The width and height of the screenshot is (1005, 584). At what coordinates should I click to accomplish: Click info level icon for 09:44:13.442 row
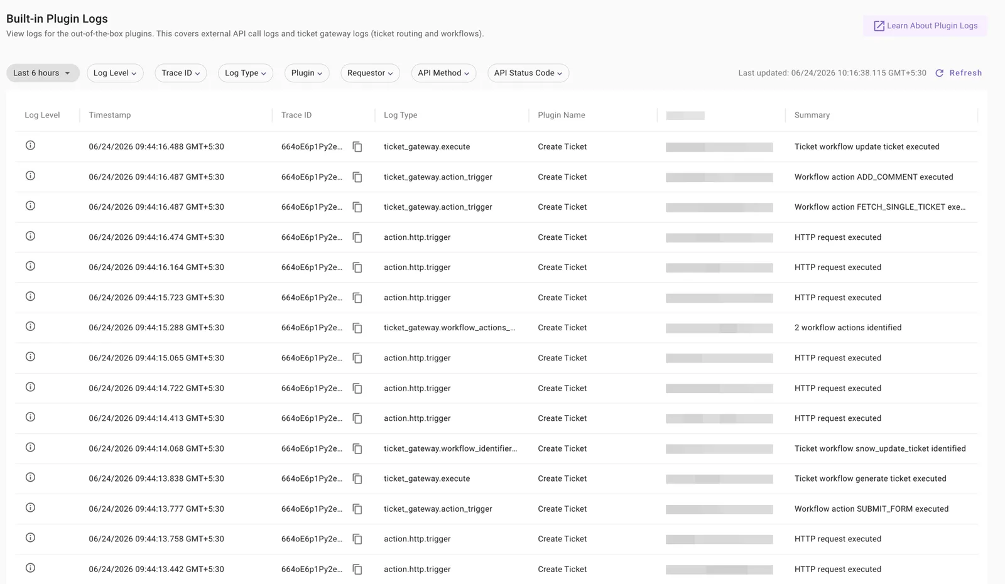[30, 568]
